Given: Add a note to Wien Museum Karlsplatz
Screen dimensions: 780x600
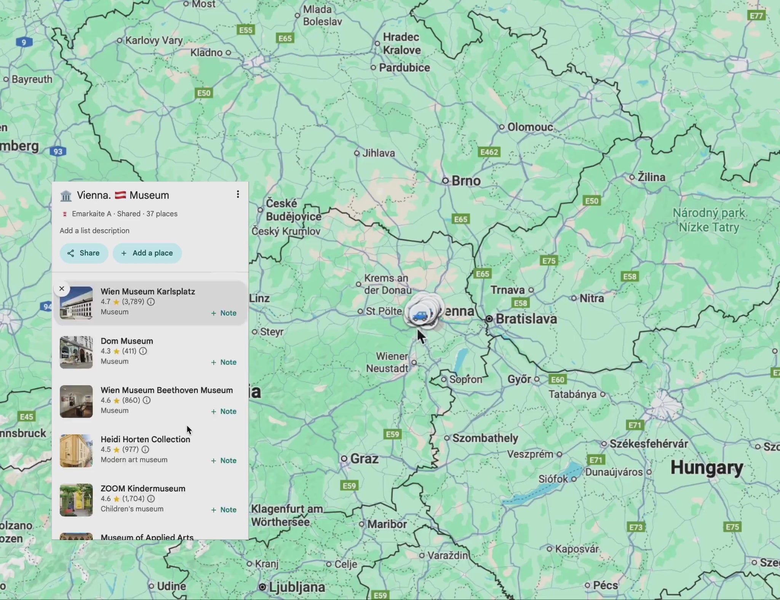Looking at the screenshot, I should [x=224, y=313].
